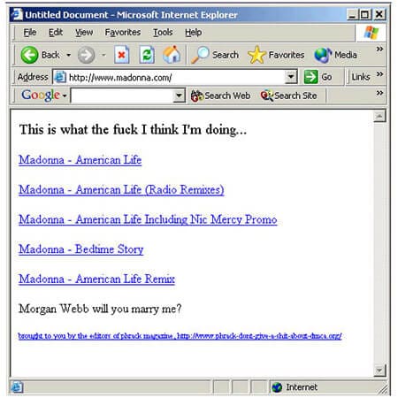
Task: Click Google toolbar Search Site icon
Action: pyautogui.click(x=267, y=96)
